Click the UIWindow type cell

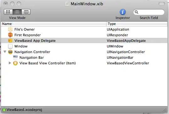(115, 46)
